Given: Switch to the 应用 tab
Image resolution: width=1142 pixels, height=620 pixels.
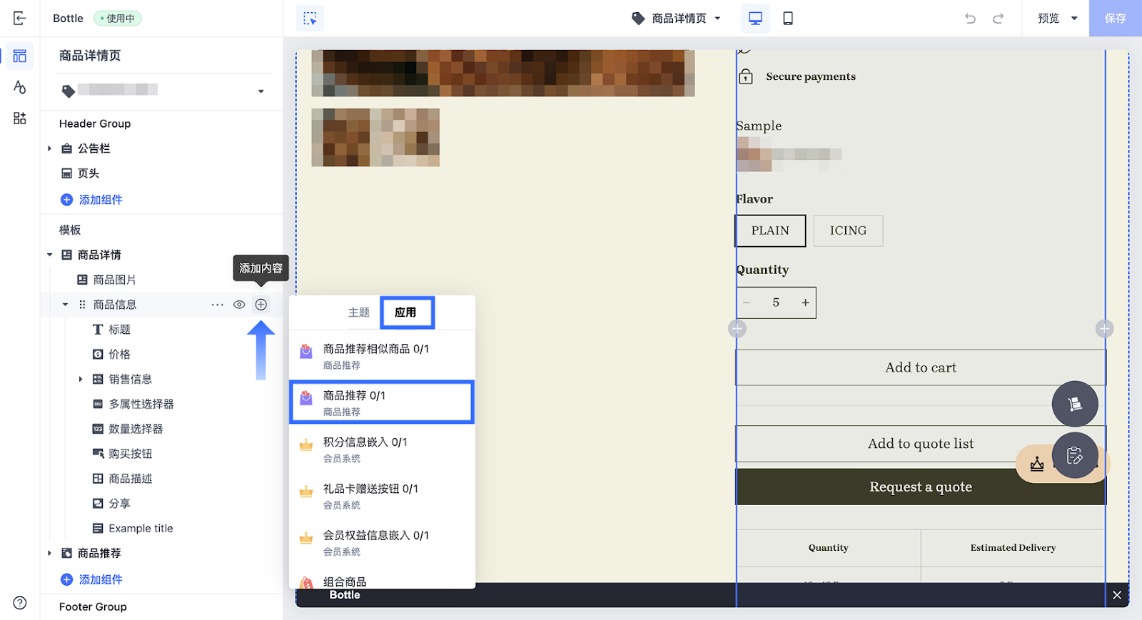Looking at the screenshot, I should click(x=406, y=312).
